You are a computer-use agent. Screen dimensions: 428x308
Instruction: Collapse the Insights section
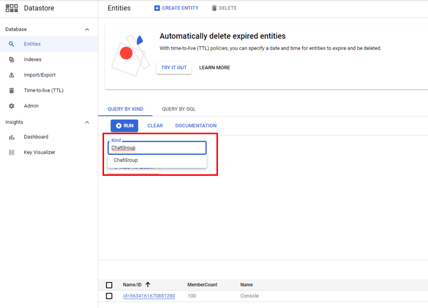click(87, 122)
